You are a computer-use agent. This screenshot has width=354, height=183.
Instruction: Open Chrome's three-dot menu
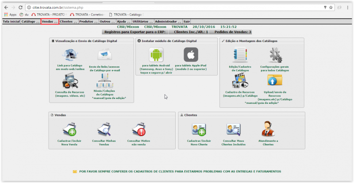pos(348,8)
